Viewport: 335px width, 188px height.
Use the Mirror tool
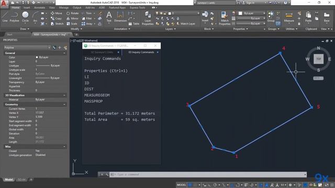(x=72, y=19)
